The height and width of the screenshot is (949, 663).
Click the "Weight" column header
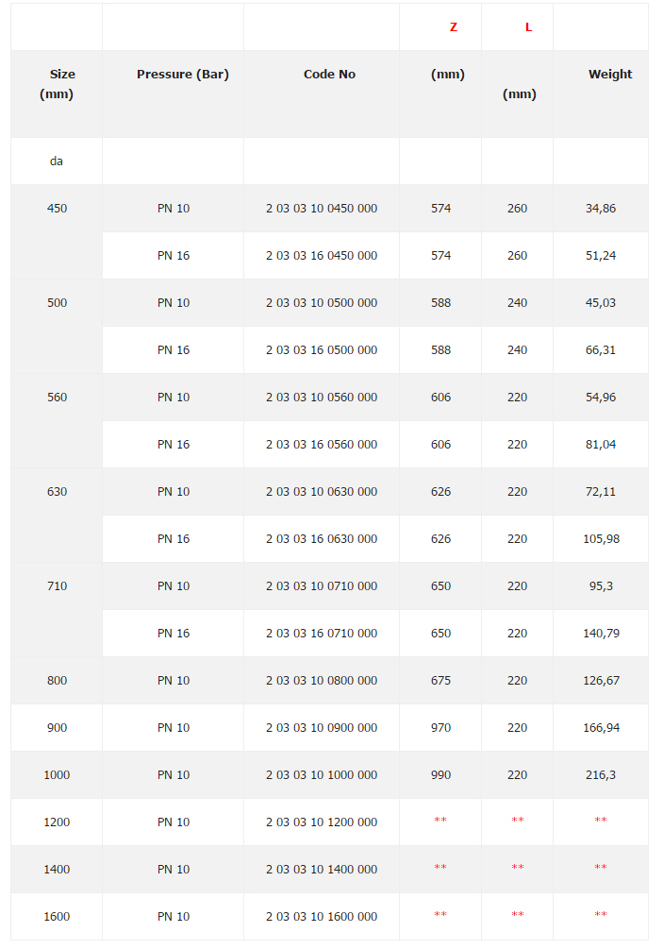point(610,75)
